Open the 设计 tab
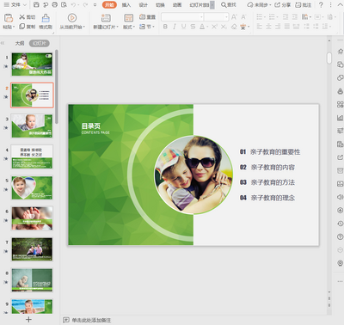Image resolution: width=344 pixels, height=325 pixels. point(143,5)
